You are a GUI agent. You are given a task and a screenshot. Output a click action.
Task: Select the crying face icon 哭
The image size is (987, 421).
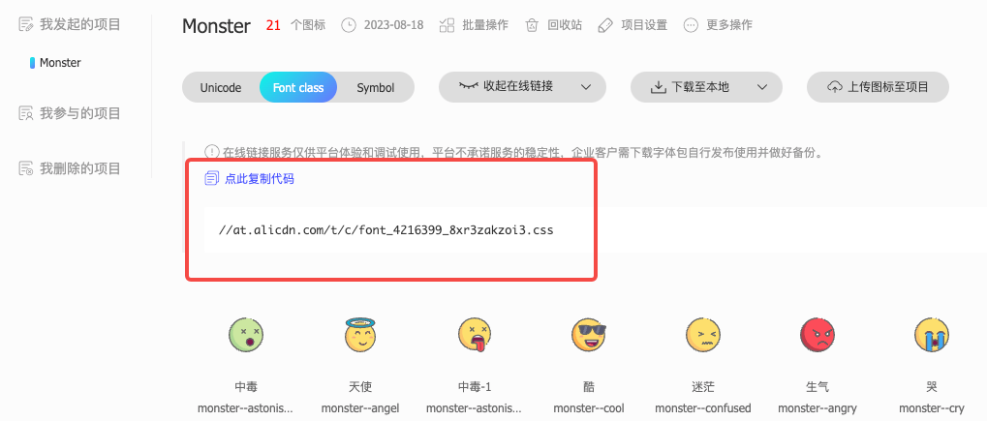pos(932,334)
